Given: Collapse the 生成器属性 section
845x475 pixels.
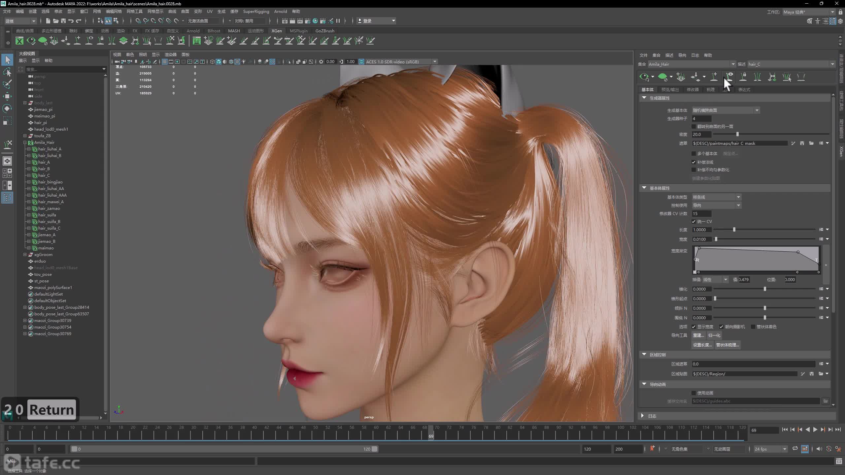Looking at the screenshot, I should [644, 98].
